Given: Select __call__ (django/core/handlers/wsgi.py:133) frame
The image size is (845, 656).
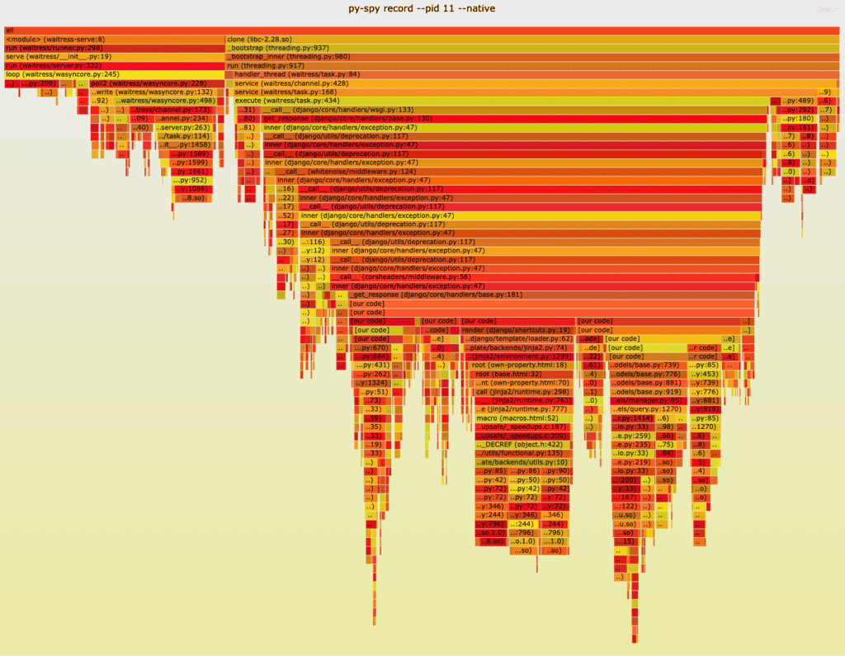Looking at the screenshot, I should [x=514, y=110].
